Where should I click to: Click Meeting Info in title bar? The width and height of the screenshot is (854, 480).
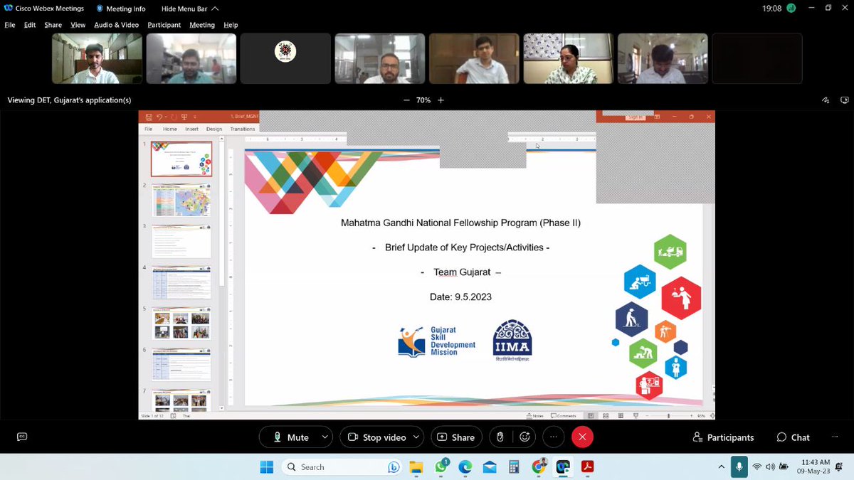point(120,9)
